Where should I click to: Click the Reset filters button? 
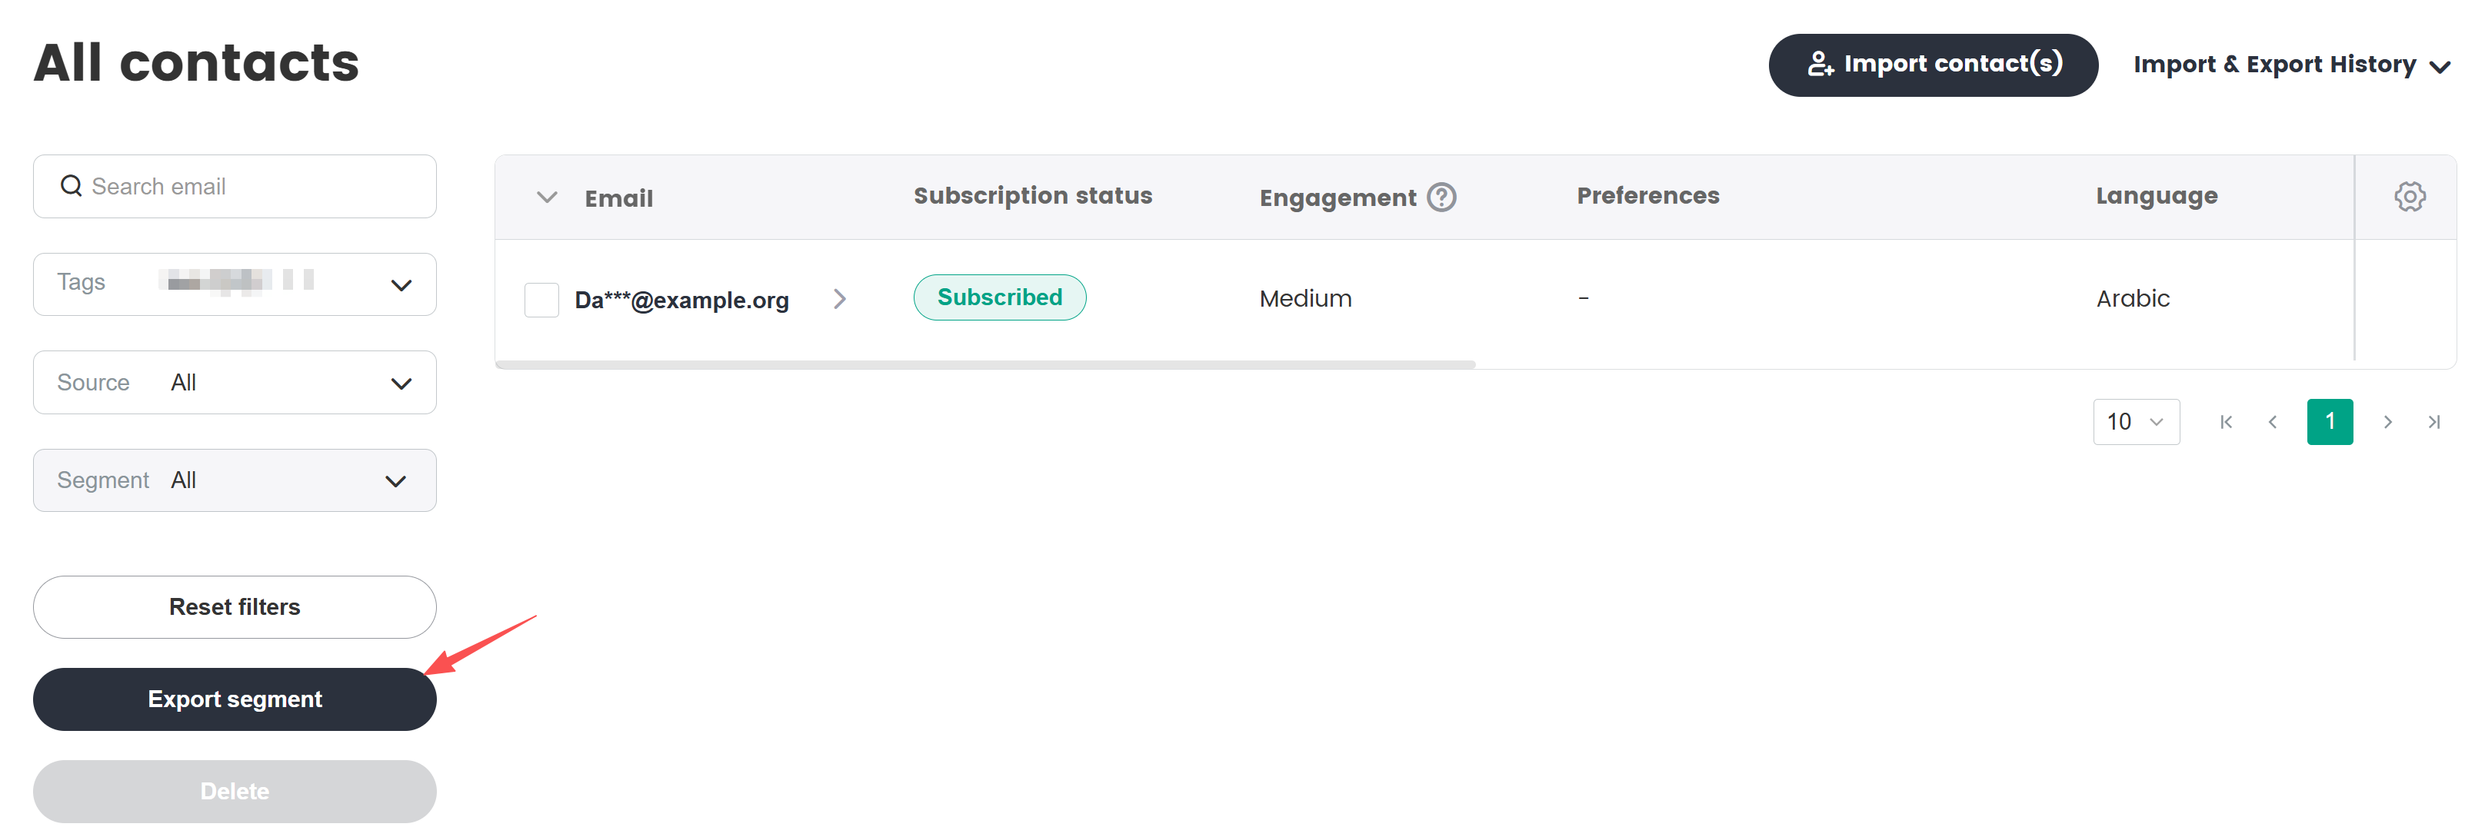(x=235, y=606)
